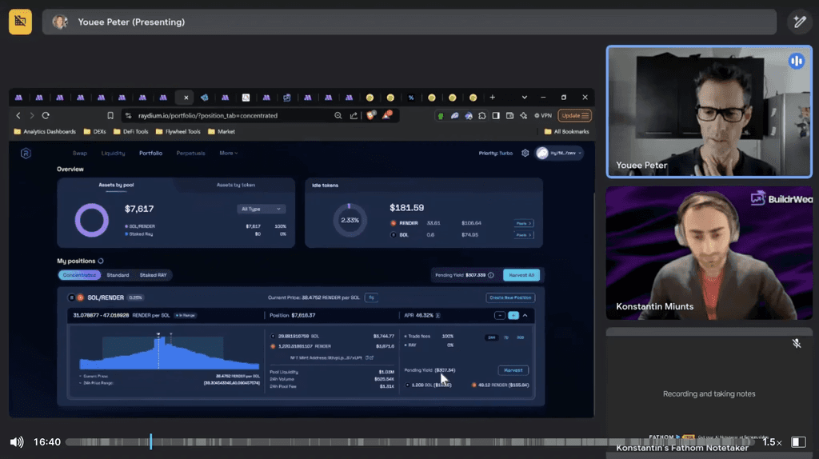Click the Priority: Turbo setting
The width and height of the screenshot is (819, 459).
495,153
